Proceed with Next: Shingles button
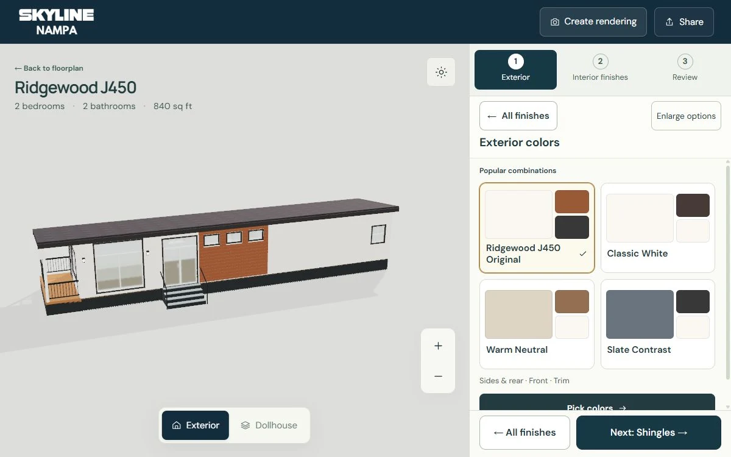The width and height of the screenshot is (731, 457). tap(649, 433)
